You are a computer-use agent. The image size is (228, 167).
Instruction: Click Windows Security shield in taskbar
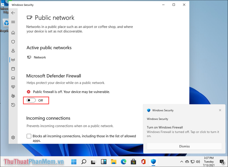pyautogui.click(x=153, y=161)
